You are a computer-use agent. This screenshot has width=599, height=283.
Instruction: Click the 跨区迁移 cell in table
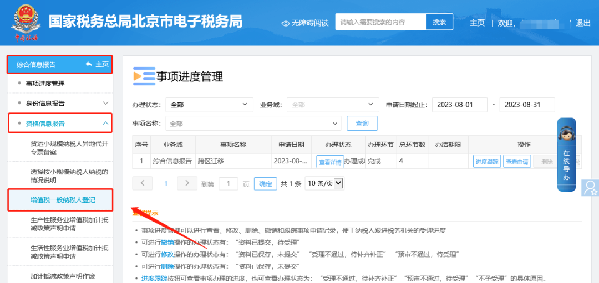tap(233, 161)
